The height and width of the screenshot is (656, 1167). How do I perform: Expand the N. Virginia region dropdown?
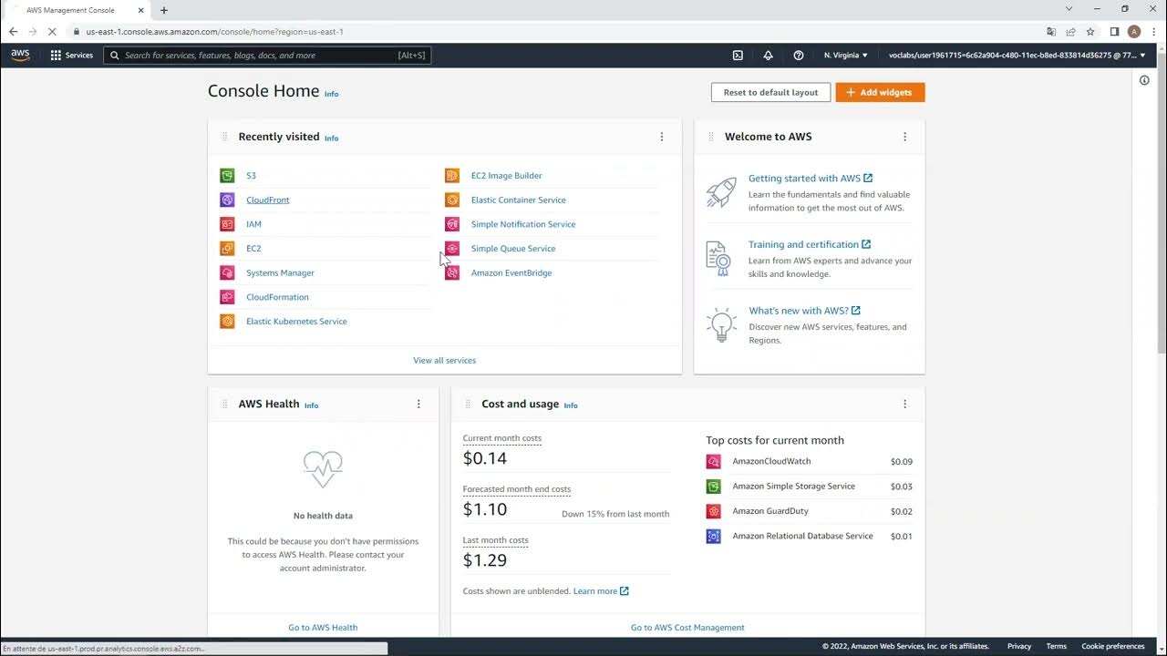coord(846,55)
